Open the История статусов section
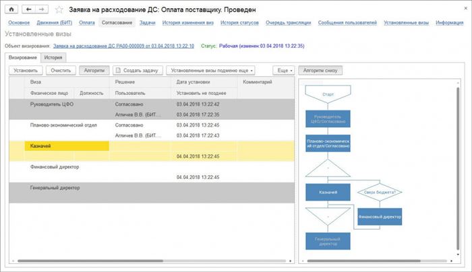 (239, 22)
